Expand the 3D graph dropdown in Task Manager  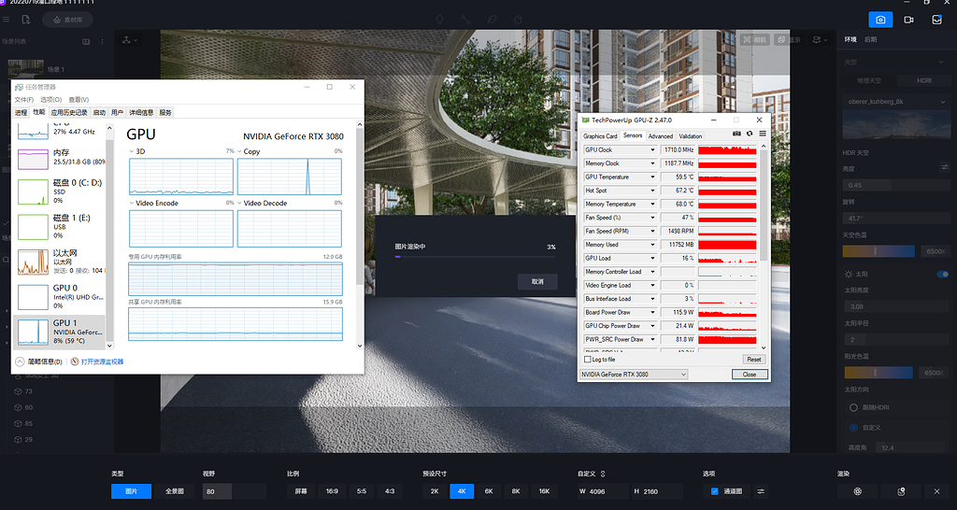(x=132, y=151)
